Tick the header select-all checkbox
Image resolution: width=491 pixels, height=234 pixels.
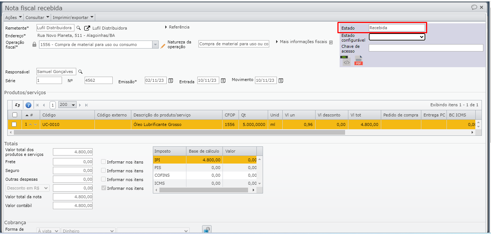[14, 115]
